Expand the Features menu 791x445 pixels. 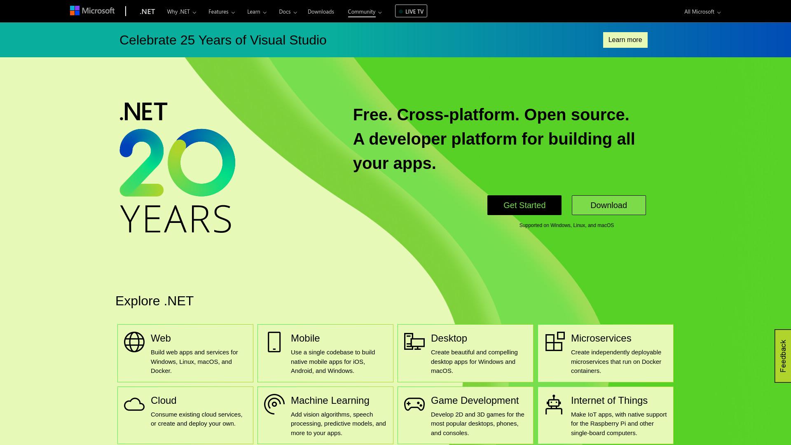(x=222, y=12)
